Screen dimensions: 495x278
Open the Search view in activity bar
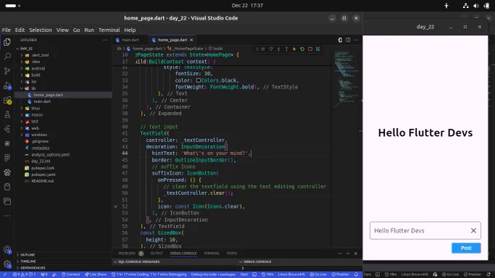[7, 57]
